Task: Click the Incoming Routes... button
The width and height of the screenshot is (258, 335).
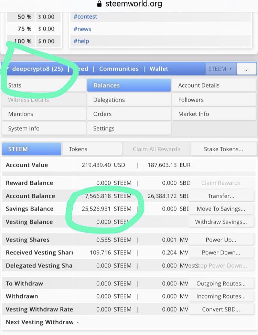Action: (x=221, y=296)
